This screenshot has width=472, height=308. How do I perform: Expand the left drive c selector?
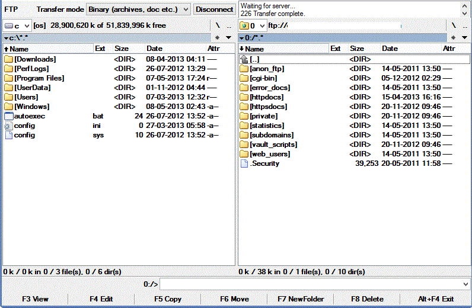tap(25, 26)
